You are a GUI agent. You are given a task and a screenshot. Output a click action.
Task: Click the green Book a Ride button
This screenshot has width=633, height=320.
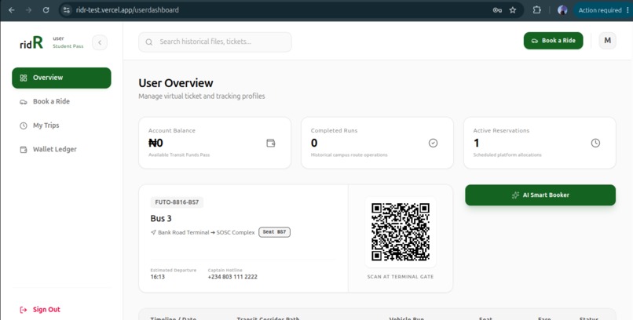click(x=553, y=41)
